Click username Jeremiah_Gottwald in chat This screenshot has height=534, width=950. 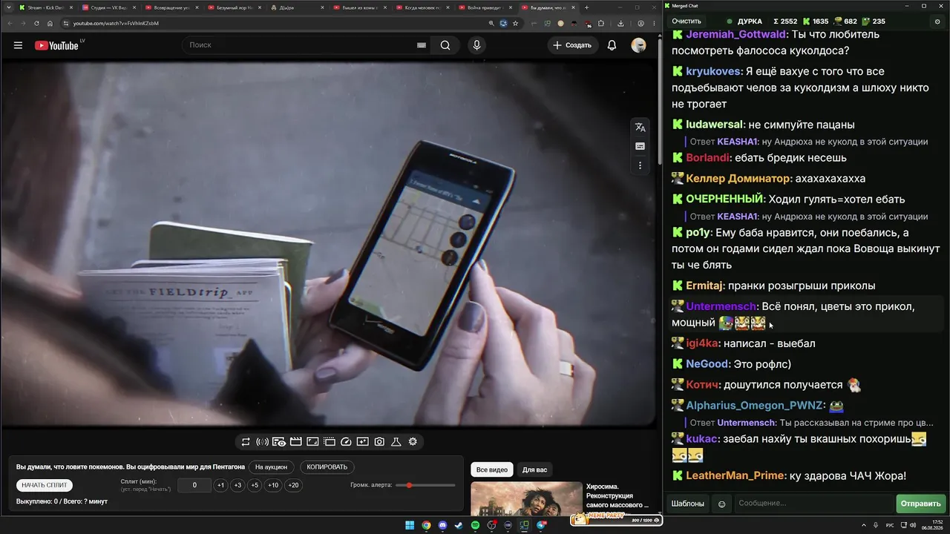coord(736,34)
